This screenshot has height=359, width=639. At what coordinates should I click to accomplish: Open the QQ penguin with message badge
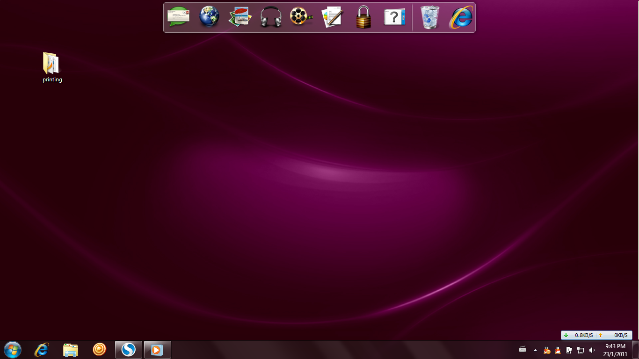coord(547,350)
